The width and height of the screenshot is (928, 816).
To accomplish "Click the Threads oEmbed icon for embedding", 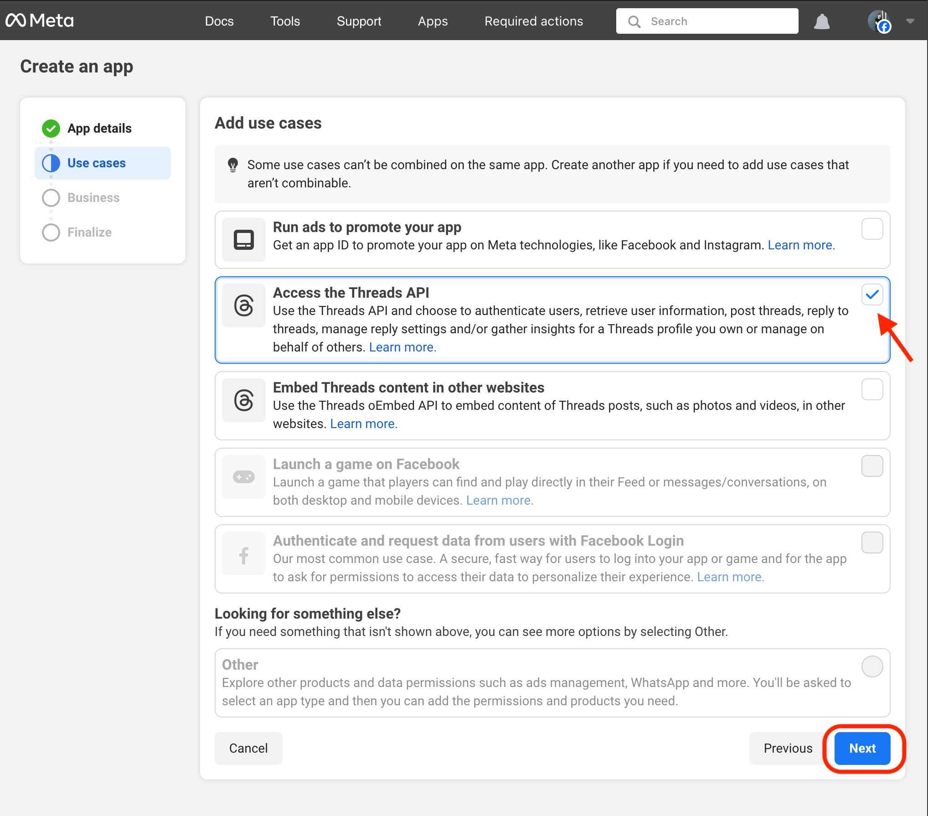I will (x=244, y=400).
